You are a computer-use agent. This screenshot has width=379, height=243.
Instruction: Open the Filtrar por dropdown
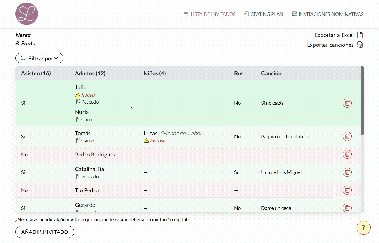tap(39, 58)
